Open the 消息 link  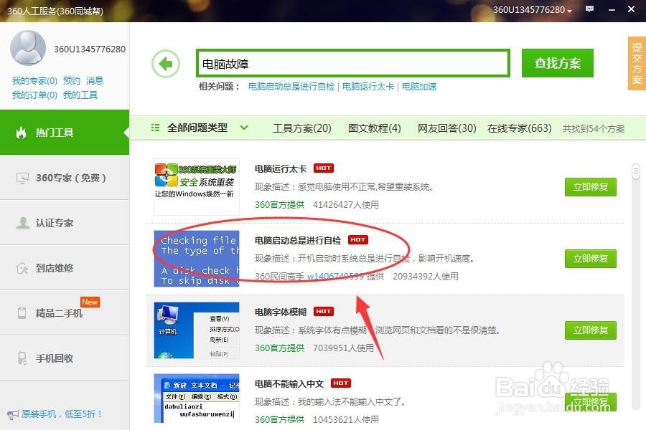(x=95, y=81)
